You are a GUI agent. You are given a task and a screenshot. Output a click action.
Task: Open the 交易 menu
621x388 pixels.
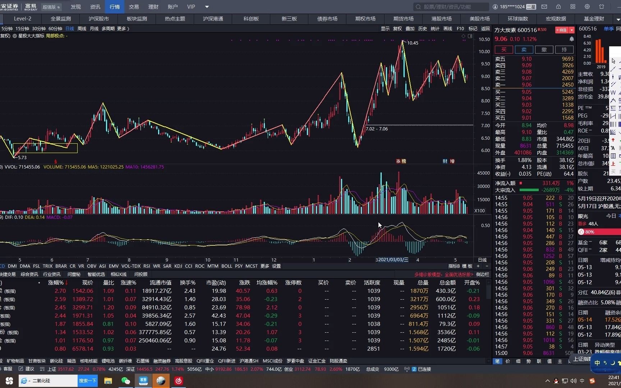point(134,7)
